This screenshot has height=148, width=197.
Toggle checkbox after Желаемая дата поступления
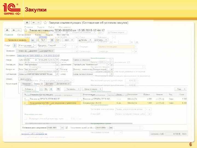66,128
